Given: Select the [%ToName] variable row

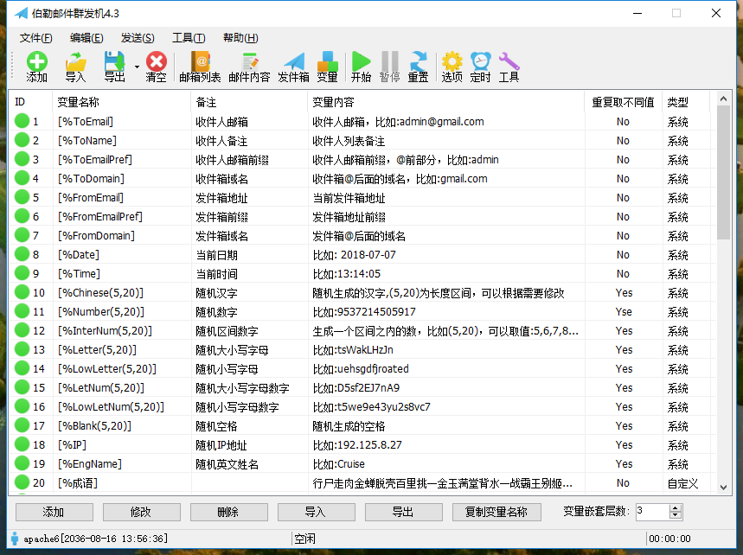Looking at the screenshot, I should (362, 141).
